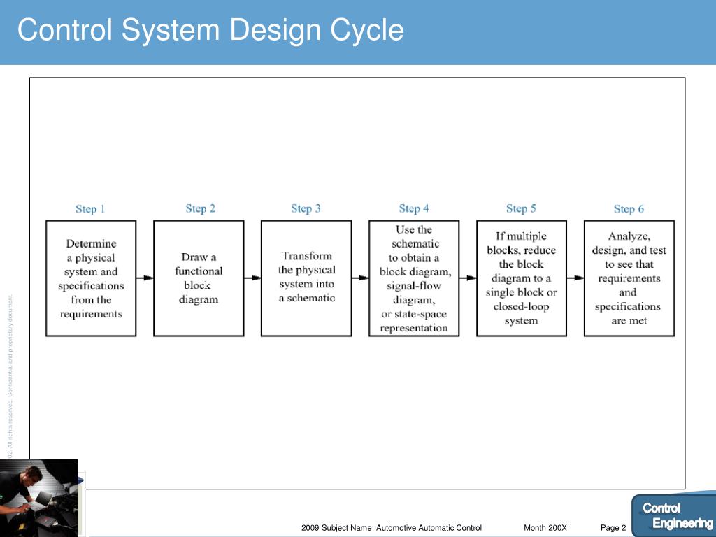This screenshot has width=716, height=537.
Task: Click the Determine a physical system box
Action: click(91, 278)
